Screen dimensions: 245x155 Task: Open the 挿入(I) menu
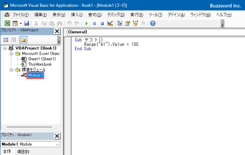click(x=77, y=15)
